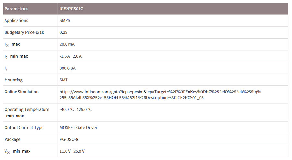This screenshot has width=292, height=160.
Task: Click the -1.5 A minimum current value
Action: coord(65,56)
